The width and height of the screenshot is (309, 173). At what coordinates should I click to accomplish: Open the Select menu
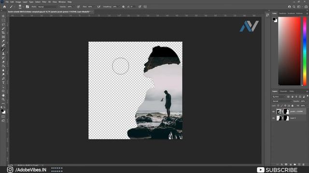(x=38, y=2)
